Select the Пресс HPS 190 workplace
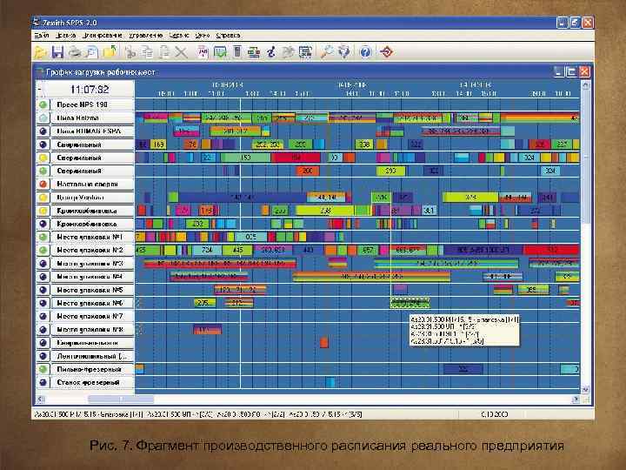626x470 pixels. coord(92,104)
